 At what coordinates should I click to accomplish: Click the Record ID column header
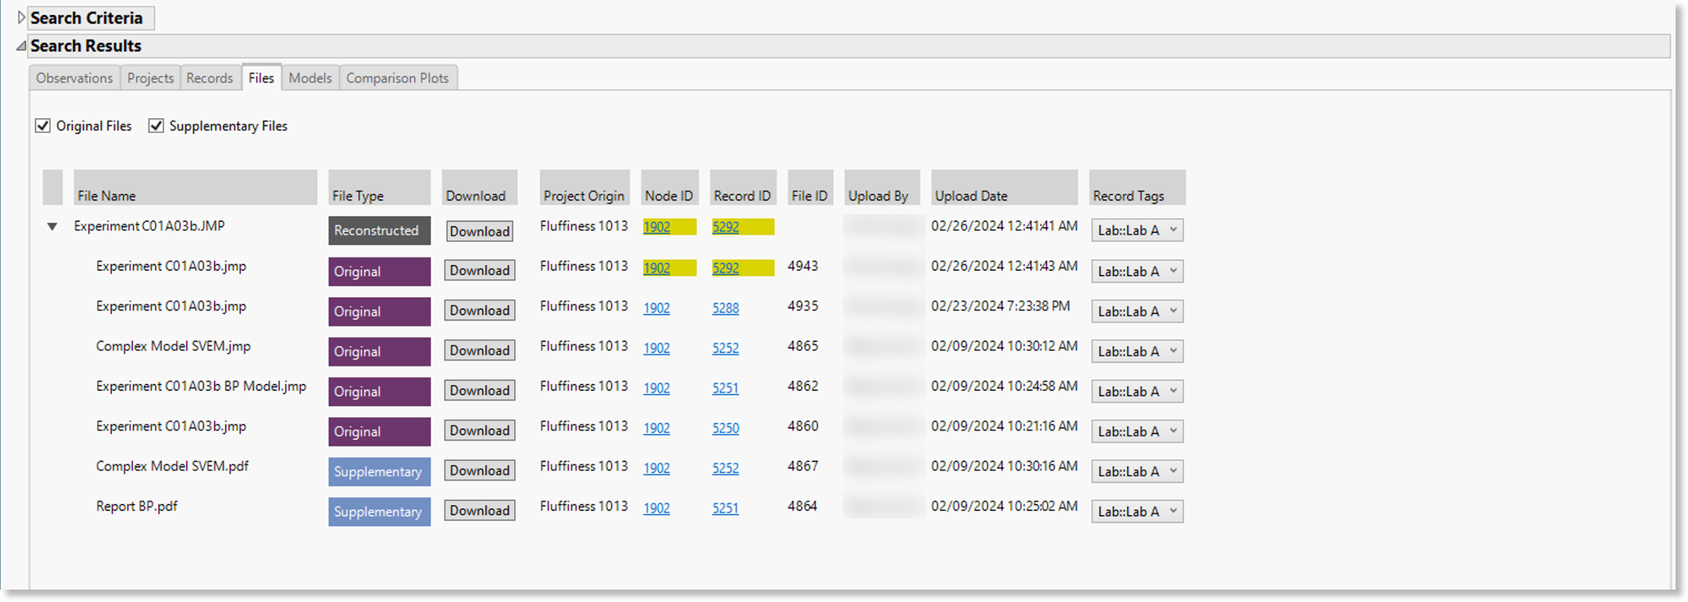tap(742, 187)
